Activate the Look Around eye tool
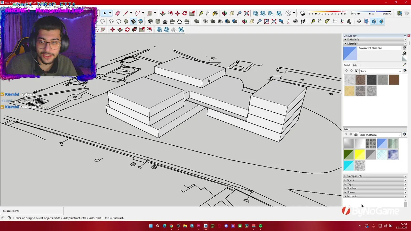The image size is (411, 231). pos(295,21)
